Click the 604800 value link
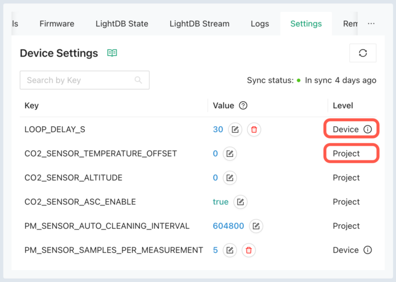The height and width of the screenshot is (282, 396). (x=229, y=226)
